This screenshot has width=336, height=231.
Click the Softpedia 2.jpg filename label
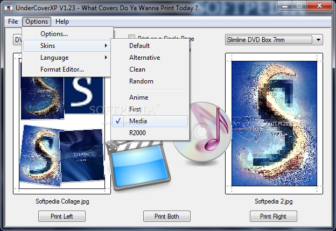tap(274, 201)
